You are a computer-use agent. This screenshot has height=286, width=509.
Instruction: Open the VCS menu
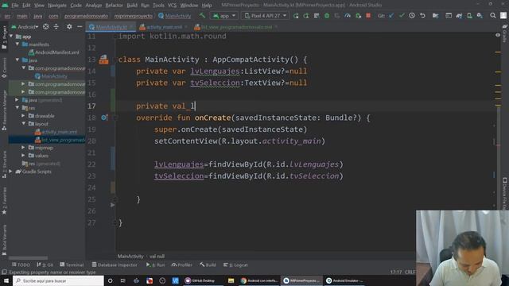pyautogui.click(x=172, y=6)
